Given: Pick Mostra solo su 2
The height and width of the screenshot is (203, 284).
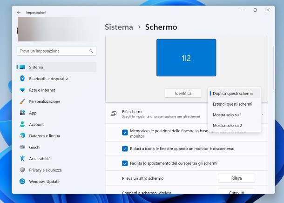Looking at the screenshot, I should pos(235,126).
